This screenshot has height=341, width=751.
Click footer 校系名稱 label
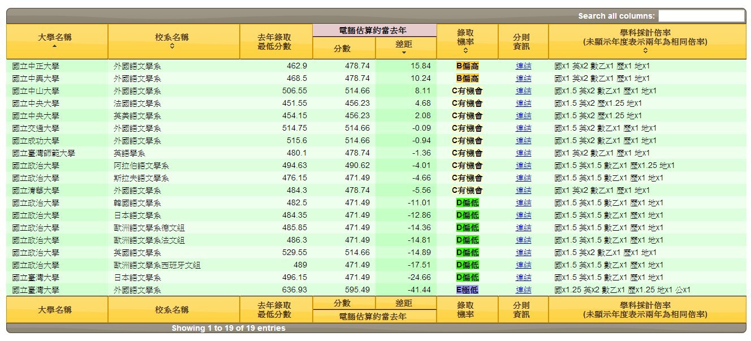tap(172, 309)
